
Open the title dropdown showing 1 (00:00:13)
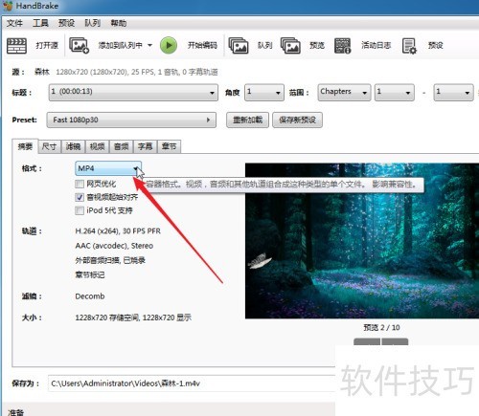[133, 93]
